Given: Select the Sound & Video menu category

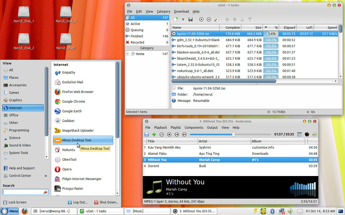Looking at the screenshot, I should click(x=23, y=145).
